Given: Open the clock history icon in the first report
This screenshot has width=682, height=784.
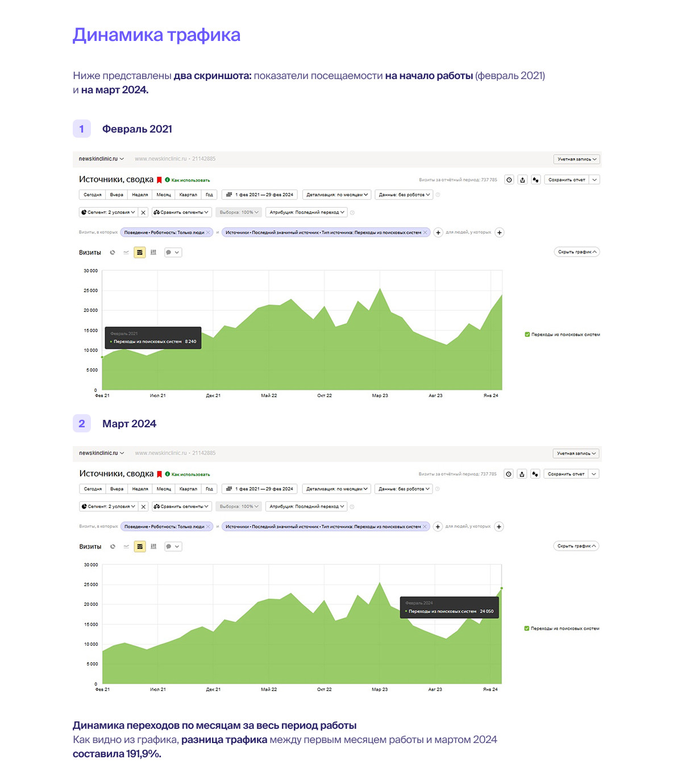Looking at the screenshot, I should tap(509, 180).
